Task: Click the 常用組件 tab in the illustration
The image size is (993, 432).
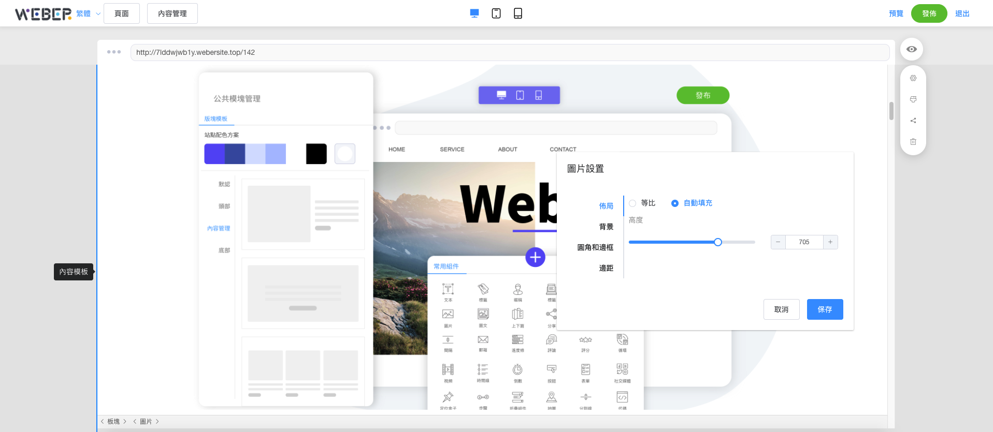Action: (446, 266)
